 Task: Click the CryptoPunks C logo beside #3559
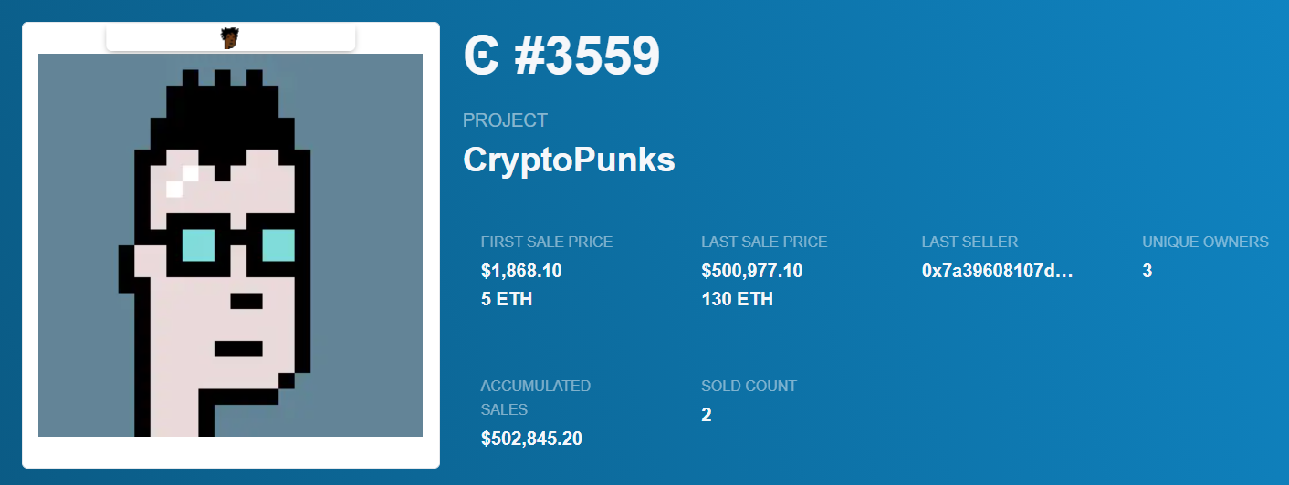point(480,57)
